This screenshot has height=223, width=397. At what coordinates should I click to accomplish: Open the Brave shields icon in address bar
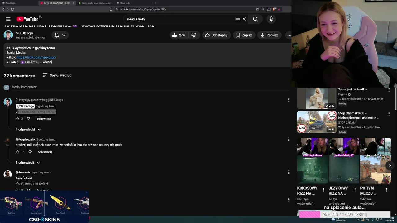click(x=274, y=9)
